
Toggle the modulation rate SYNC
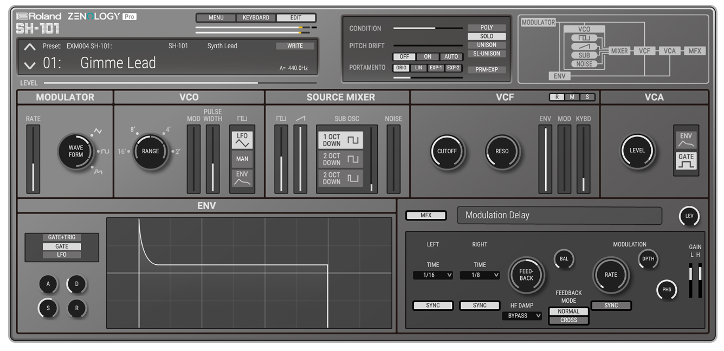pos(611,305)
